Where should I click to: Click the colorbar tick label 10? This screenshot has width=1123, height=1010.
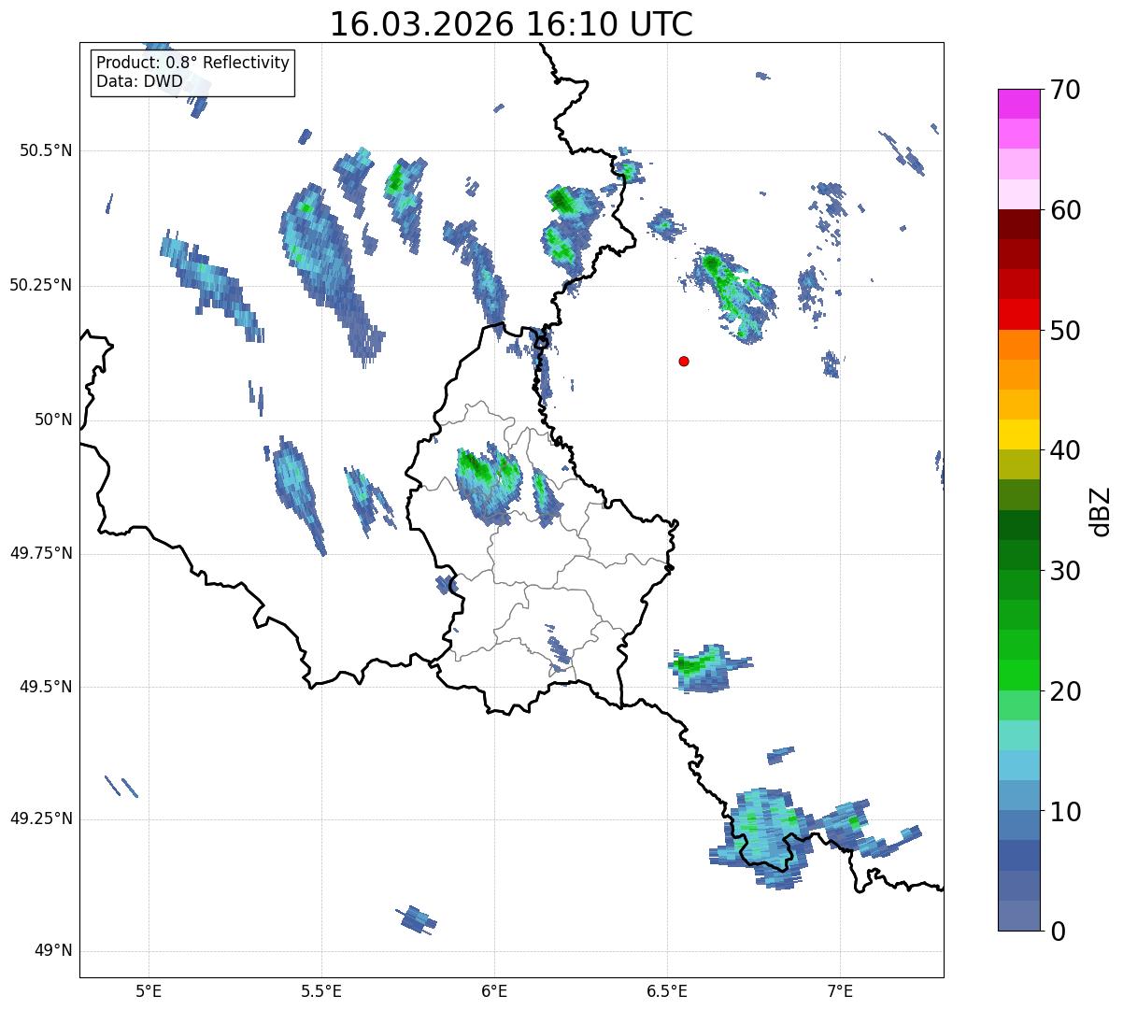(x=1065, y=812)
